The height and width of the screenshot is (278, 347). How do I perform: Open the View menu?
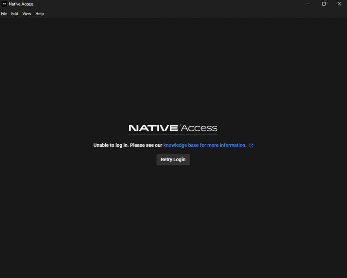pyautogui.click(x=27, y=14)
